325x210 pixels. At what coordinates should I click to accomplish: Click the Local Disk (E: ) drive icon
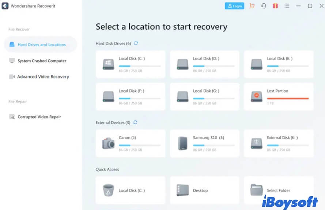[x=257, y=64]
